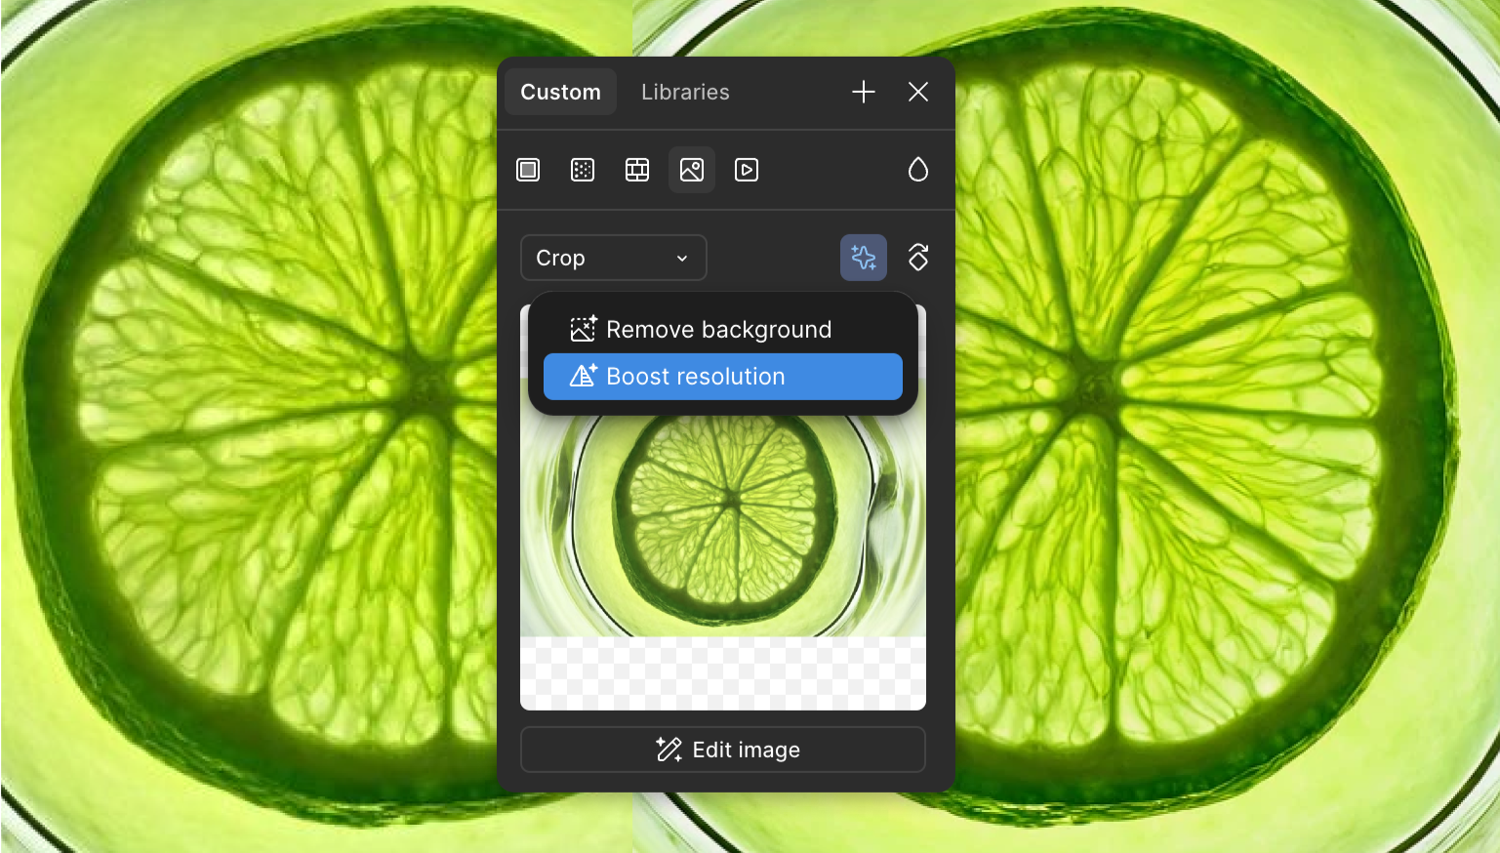Open the Libraries tab
The height and width of the screenshot is (853, 1500).
pos(685,92)
